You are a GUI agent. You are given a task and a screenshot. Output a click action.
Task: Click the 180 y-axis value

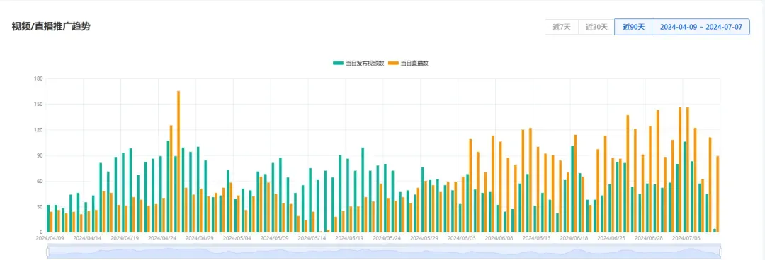[x=38, y=79]
